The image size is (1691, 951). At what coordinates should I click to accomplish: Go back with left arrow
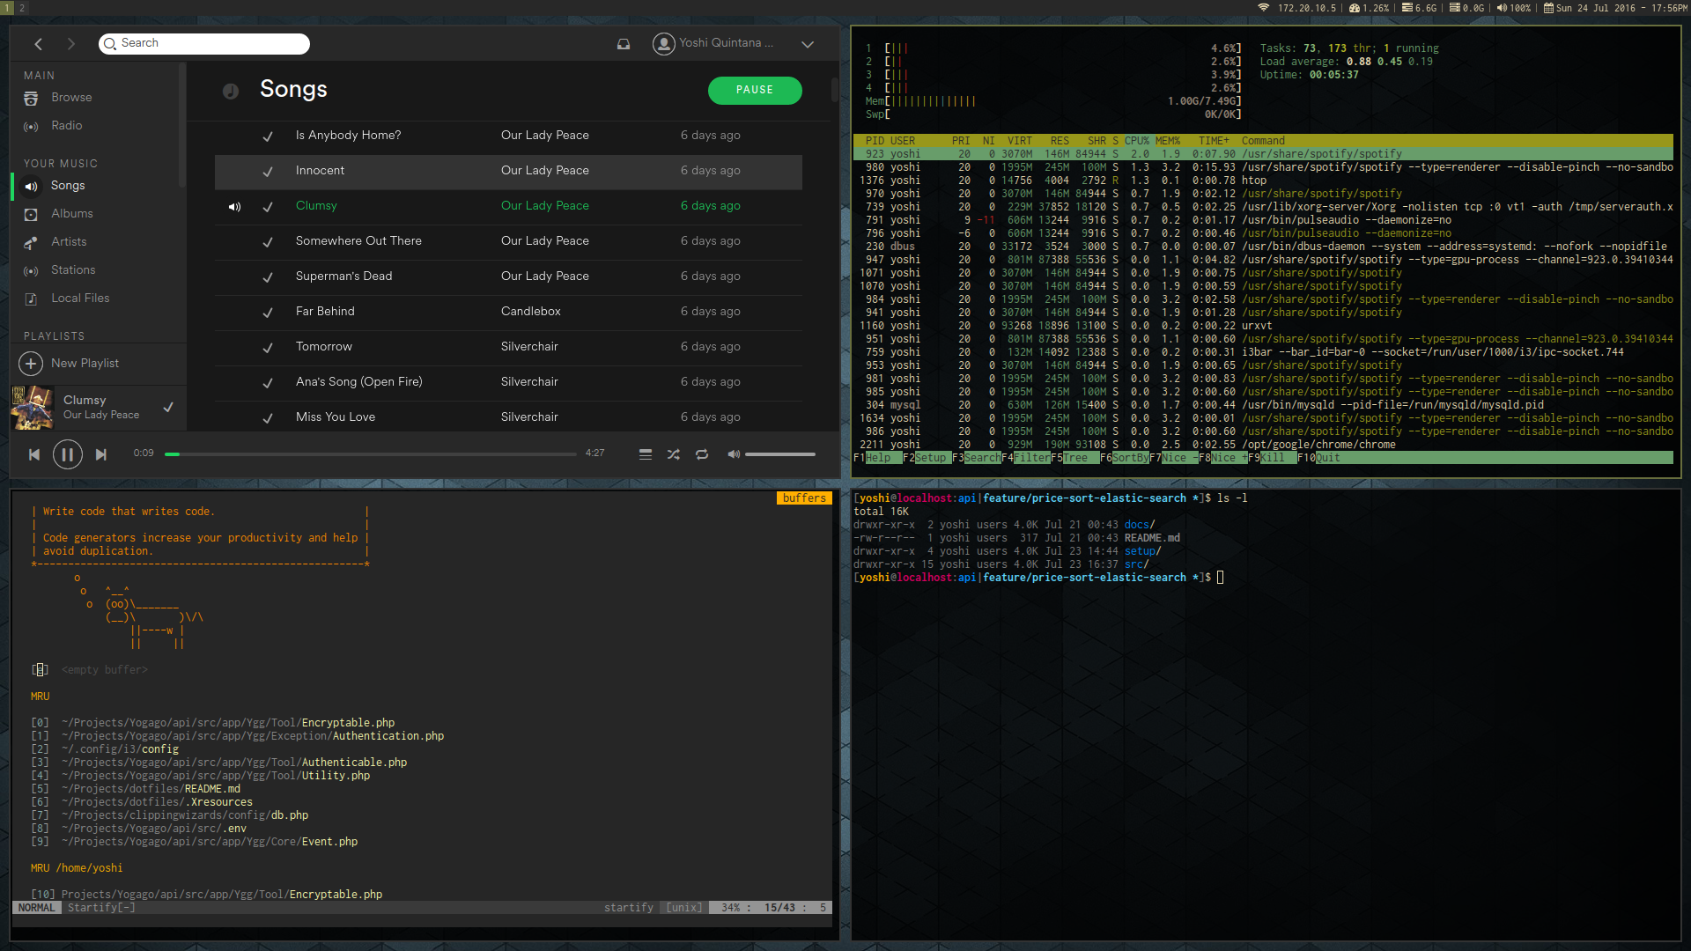[39, 44]
